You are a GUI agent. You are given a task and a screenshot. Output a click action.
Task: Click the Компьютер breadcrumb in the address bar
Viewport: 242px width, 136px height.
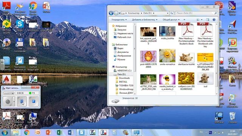133,13
